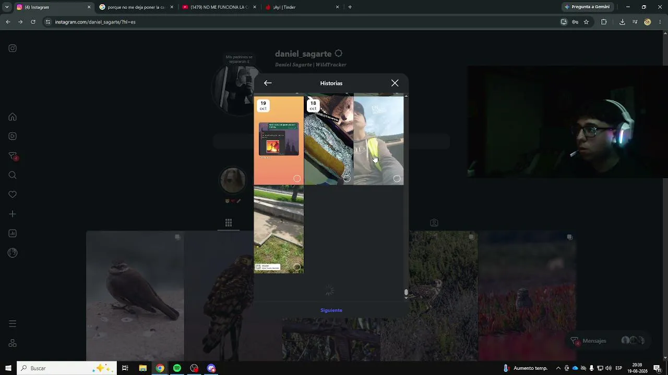668x375 pixels.
Task: Click the Siguiente button
Action: [331, 310]
